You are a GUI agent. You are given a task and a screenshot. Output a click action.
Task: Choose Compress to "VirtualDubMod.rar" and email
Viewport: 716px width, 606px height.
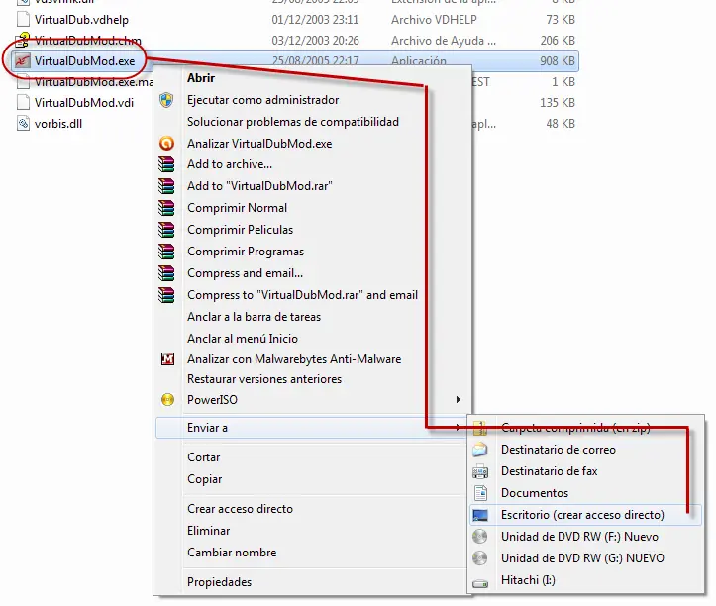point(302,295)
